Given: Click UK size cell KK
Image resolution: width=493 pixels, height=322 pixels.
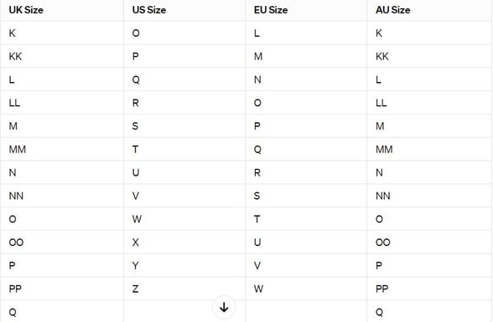Looking at the screenshot, I should pos(15,56).
